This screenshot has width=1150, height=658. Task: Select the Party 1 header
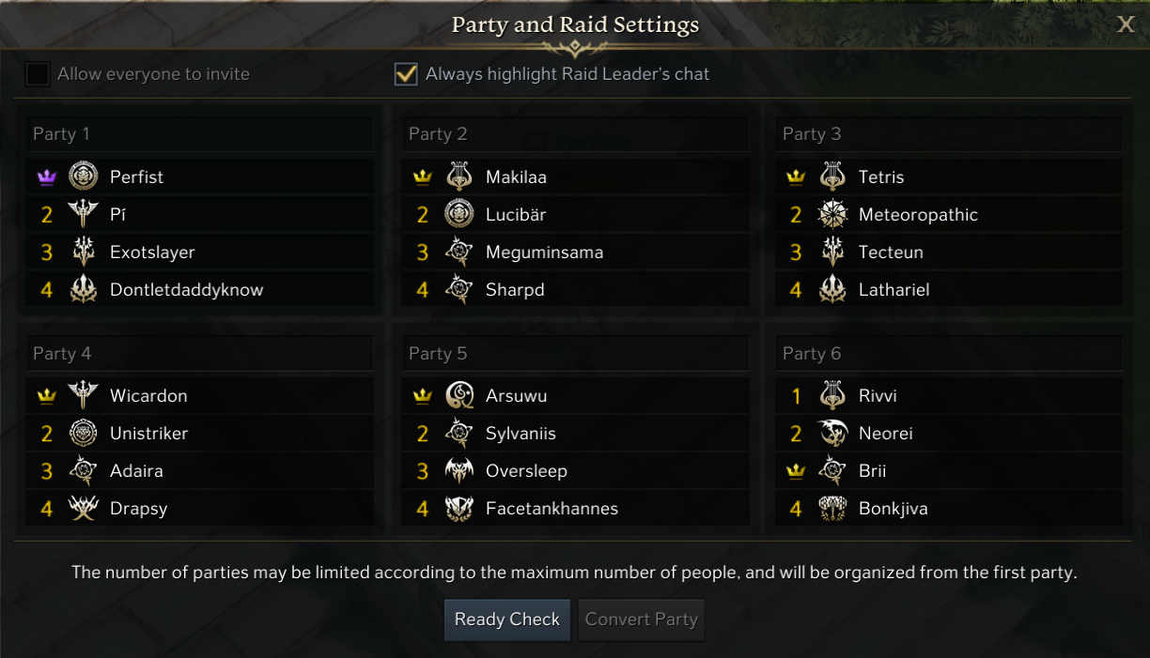click(199, 134)
